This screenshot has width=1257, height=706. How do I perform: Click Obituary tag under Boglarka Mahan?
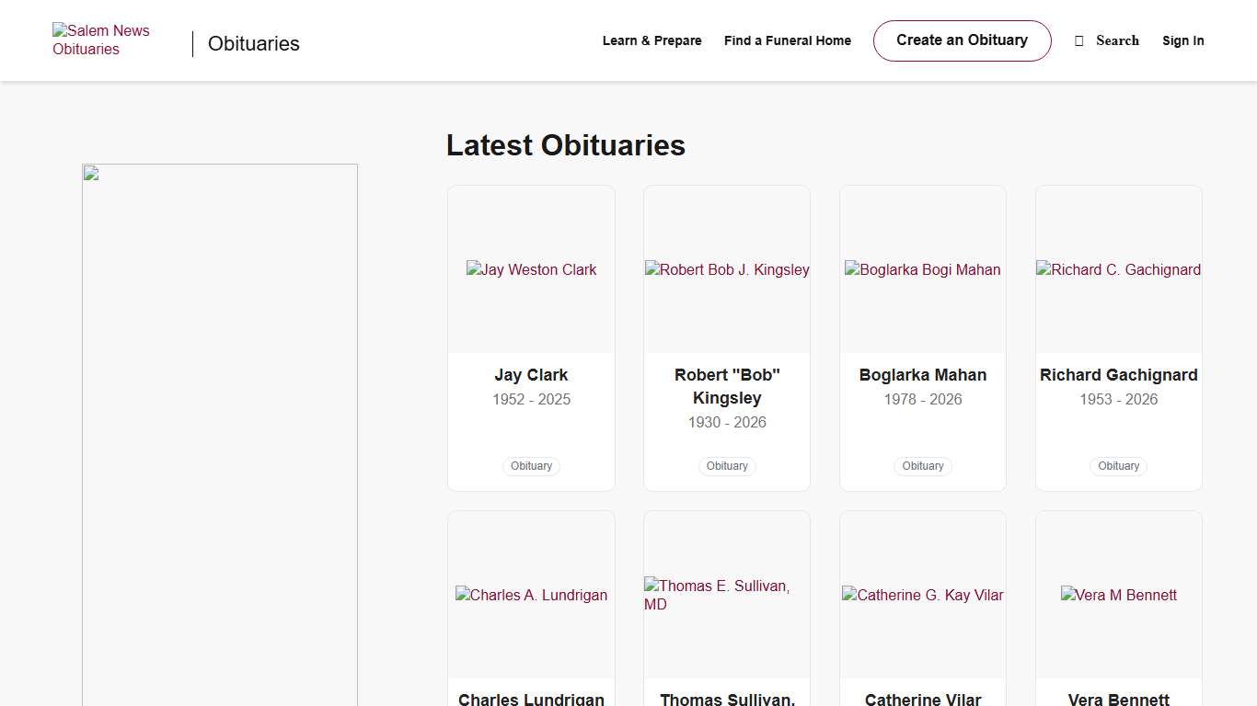[x=922, y=466]
